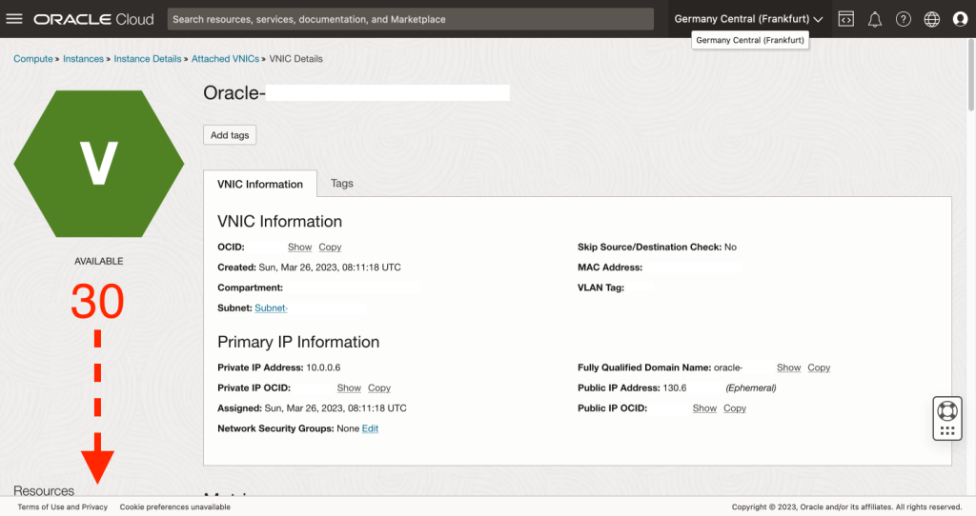Image resolution: width=976 pixels, height=516 pixels.
Task: Expand the Germany Central (Frankfurt) region dropdown
Action: pyautogui.click(x=748, y=19)
